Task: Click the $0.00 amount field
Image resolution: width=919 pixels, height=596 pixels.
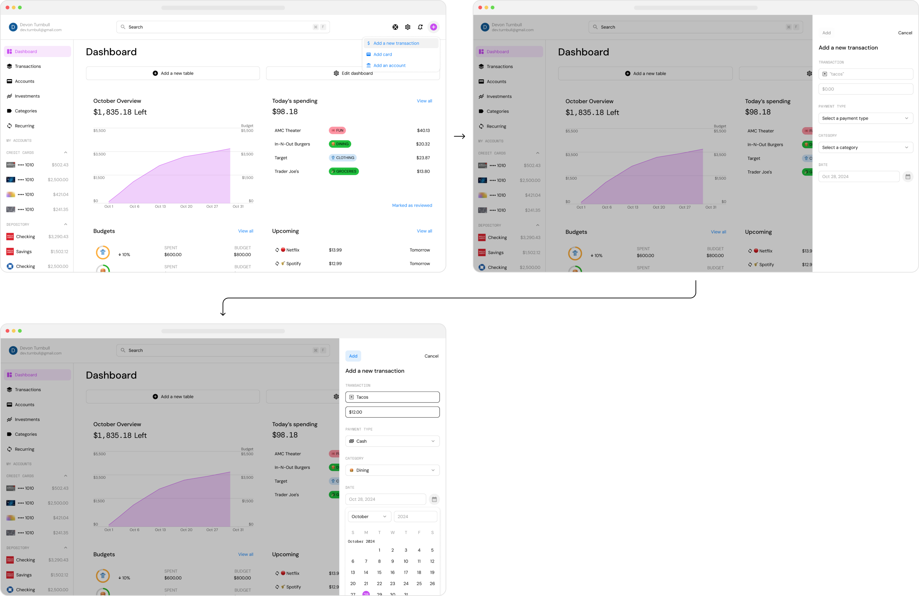Action: [x=866, y=89]
